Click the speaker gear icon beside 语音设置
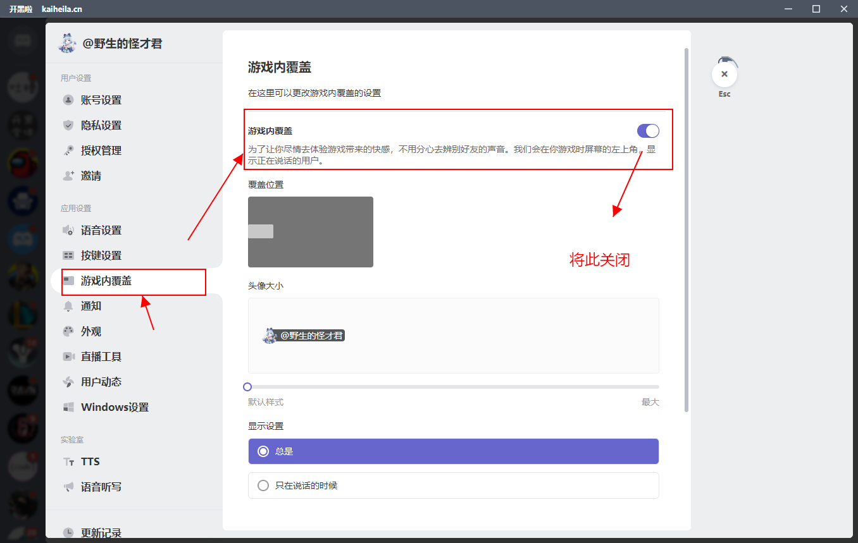The width and height of the screenshot is (858, 543). (68, 230)
